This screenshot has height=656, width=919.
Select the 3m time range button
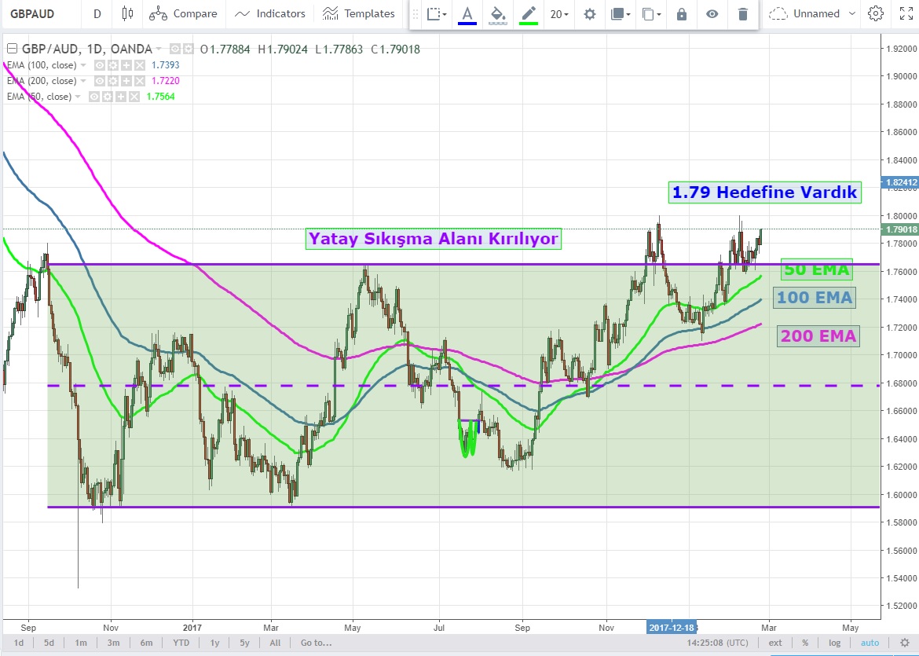point(113,643)
